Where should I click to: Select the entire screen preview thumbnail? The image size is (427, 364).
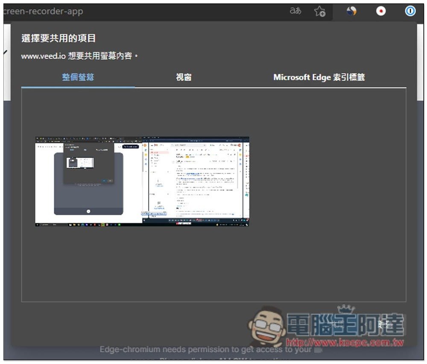pyautogui.click(x=142, y=181)
